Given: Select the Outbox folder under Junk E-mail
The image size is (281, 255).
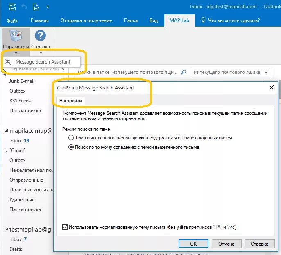Looking at the screenshot, I should click(18, 91).
